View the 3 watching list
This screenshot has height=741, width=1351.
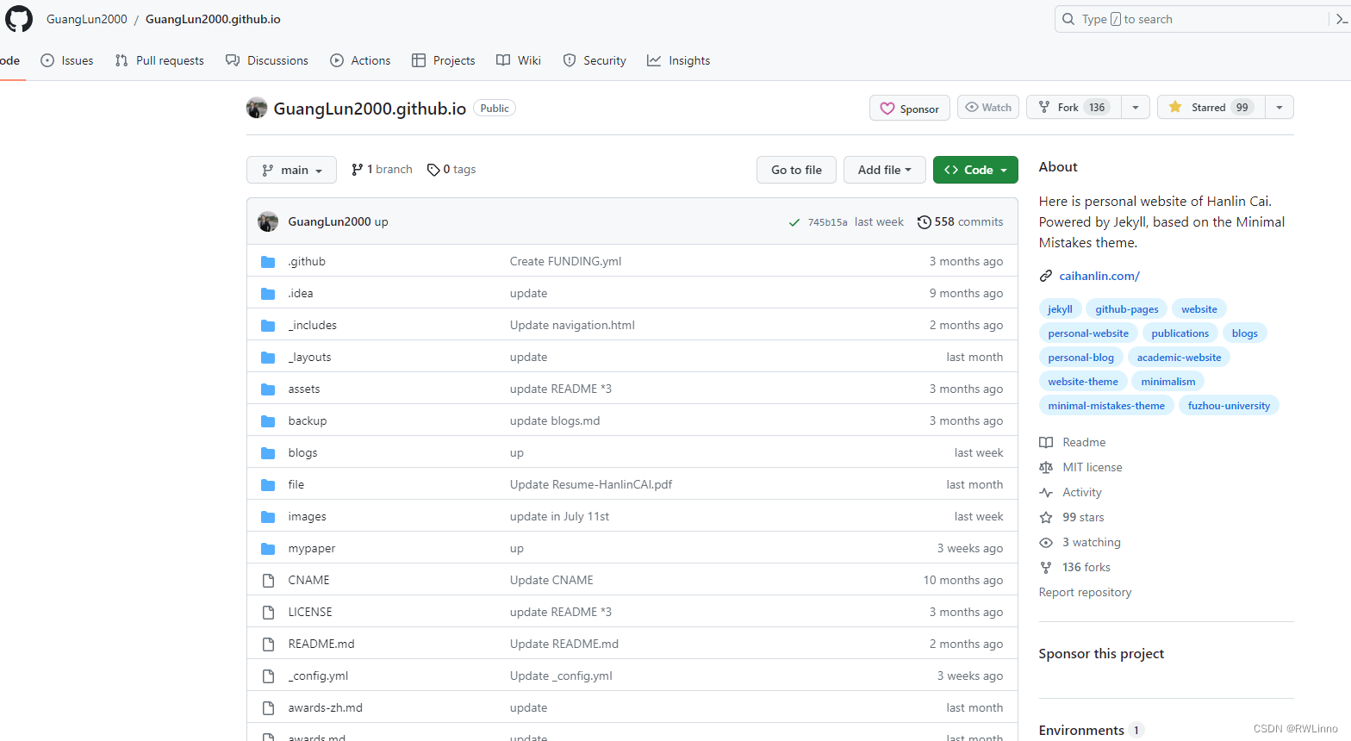pyautogui.click(x=1092, y=542)
